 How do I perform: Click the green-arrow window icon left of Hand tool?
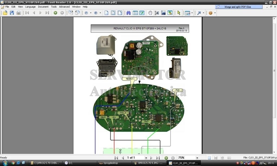pyautogui.click(x=142, y=13)
